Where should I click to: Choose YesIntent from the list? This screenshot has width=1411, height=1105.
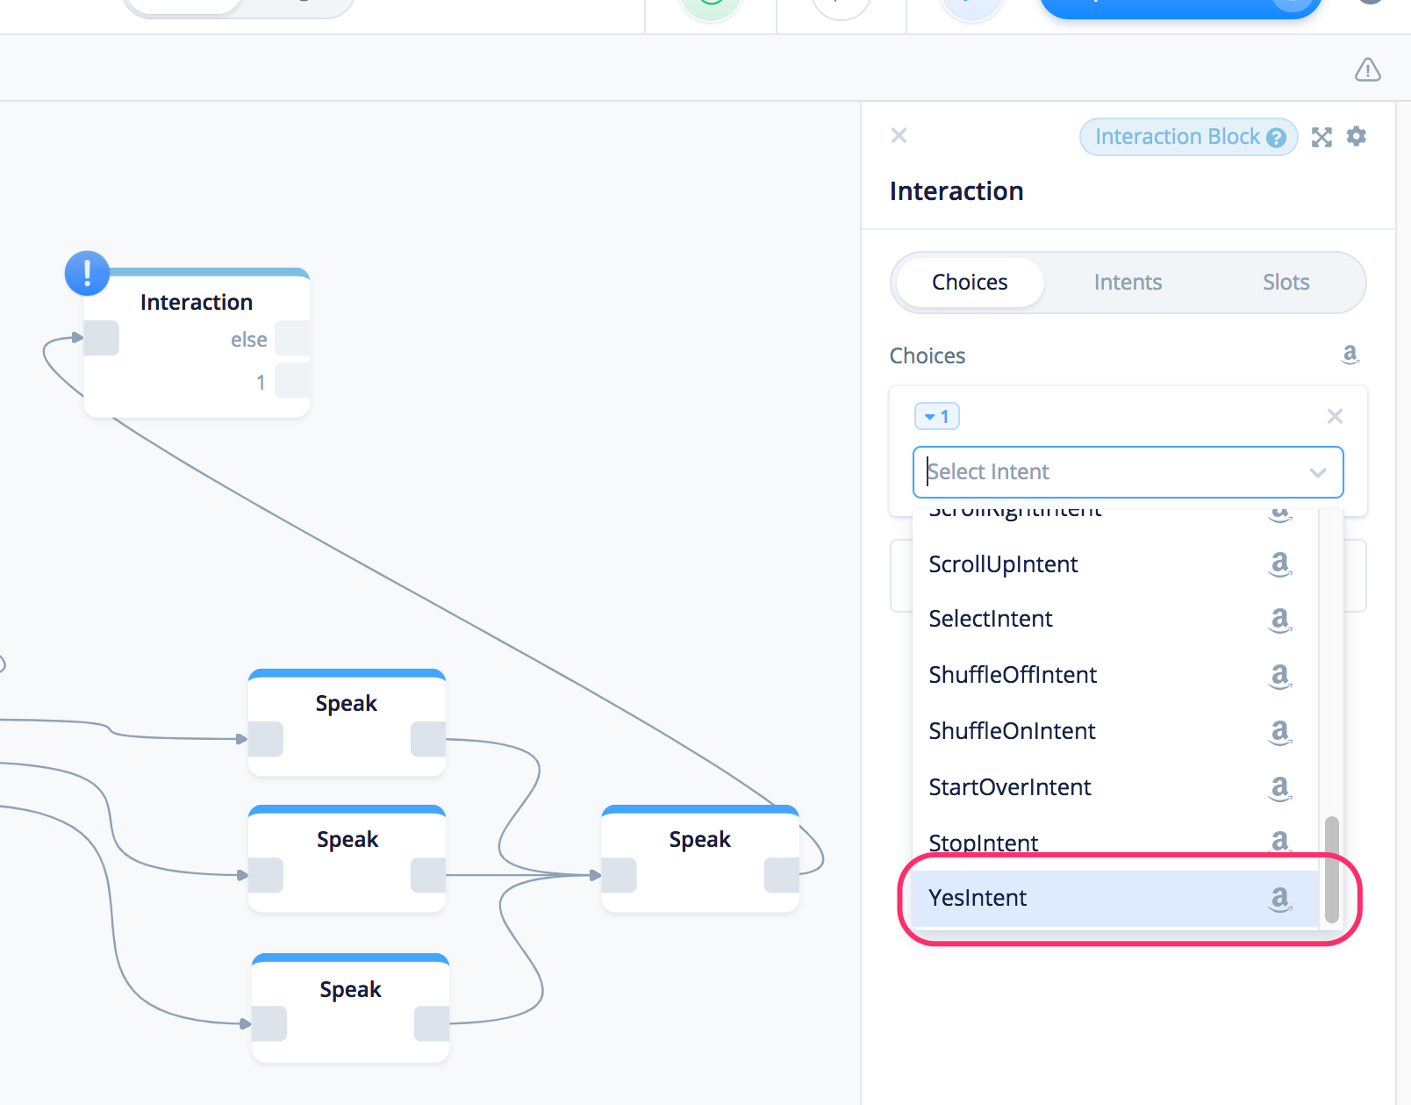coord(978,898)
